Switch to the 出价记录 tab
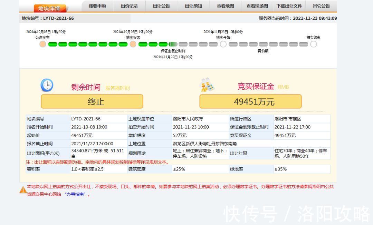The image size is (373, 225). (x=128, y=6)
